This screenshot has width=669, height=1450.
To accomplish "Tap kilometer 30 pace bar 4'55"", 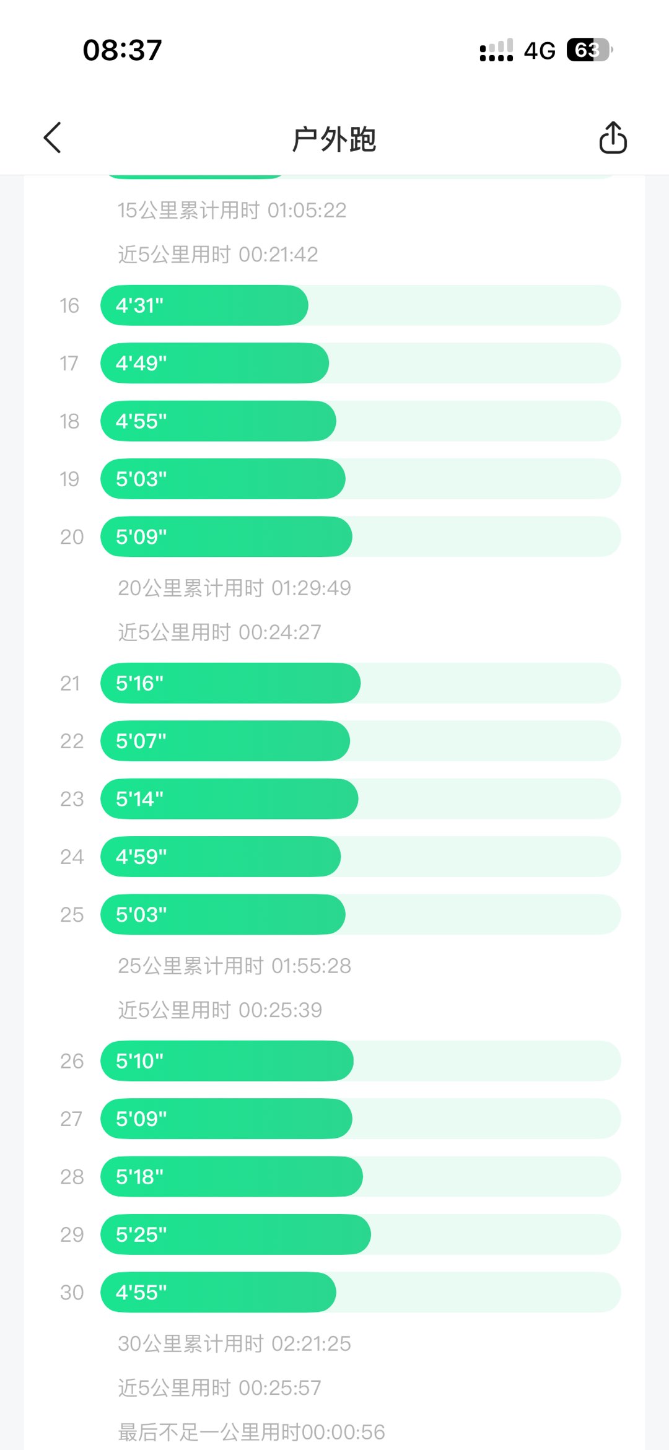I will [218, 1292].
